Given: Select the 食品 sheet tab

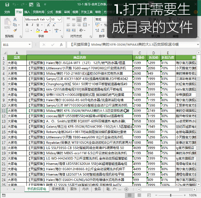Looking at the screenshot, I should click(x=97, y=189).
